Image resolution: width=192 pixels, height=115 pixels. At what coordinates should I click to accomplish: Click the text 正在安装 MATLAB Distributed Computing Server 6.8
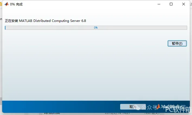pyautogui.click(x=46, y=21)
